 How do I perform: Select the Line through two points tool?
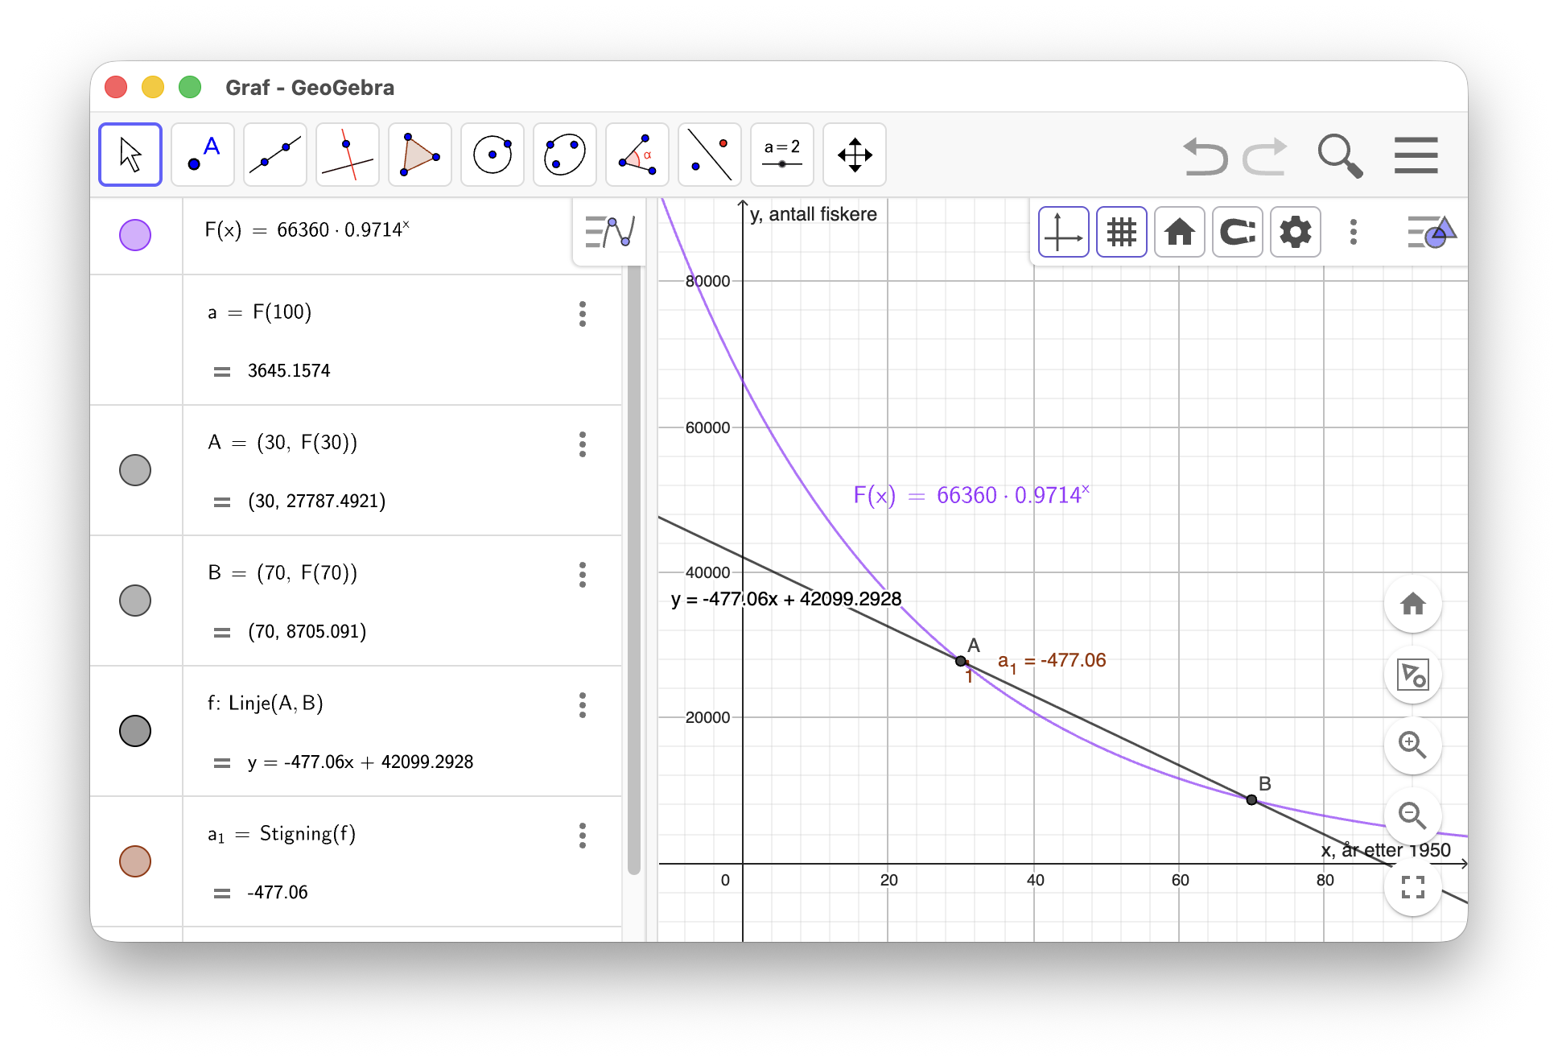(x=275, y=155)
